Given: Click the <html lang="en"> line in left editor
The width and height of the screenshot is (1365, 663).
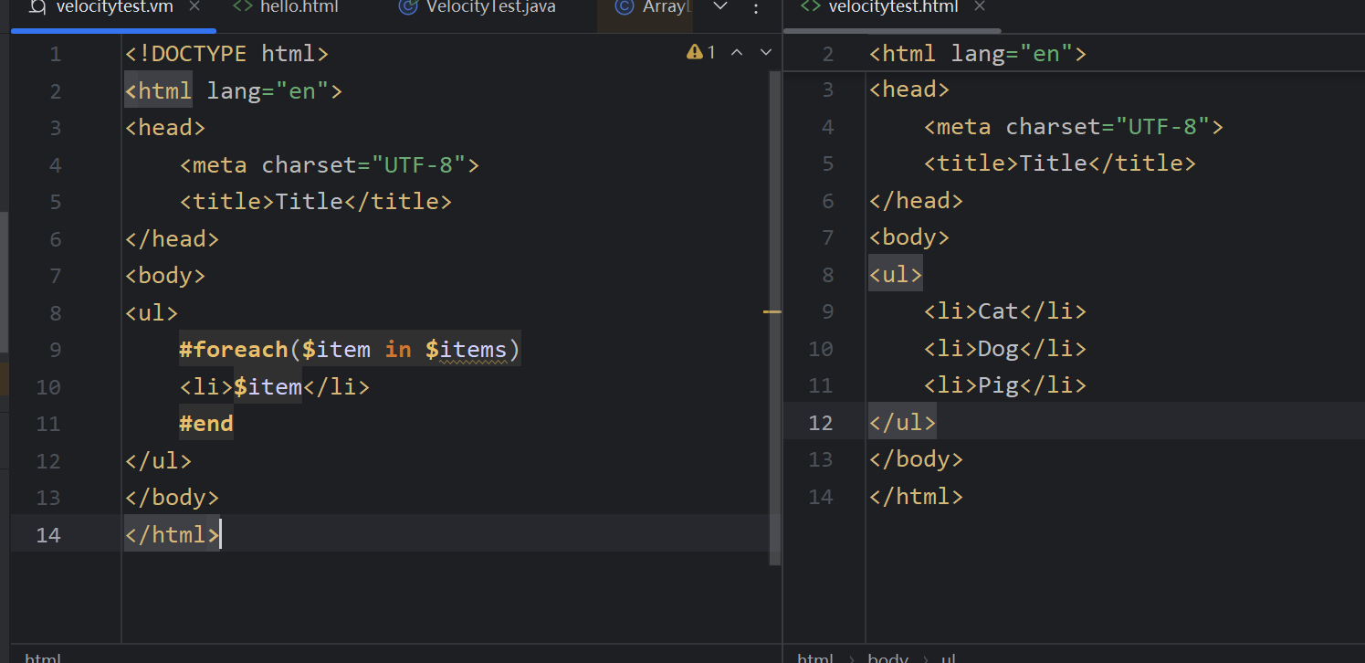Looking at the screenshot, I should [233, 91].
